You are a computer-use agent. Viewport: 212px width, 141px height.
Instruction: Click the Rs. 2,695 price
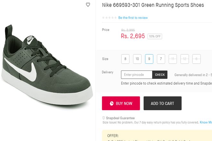(133, 36)
